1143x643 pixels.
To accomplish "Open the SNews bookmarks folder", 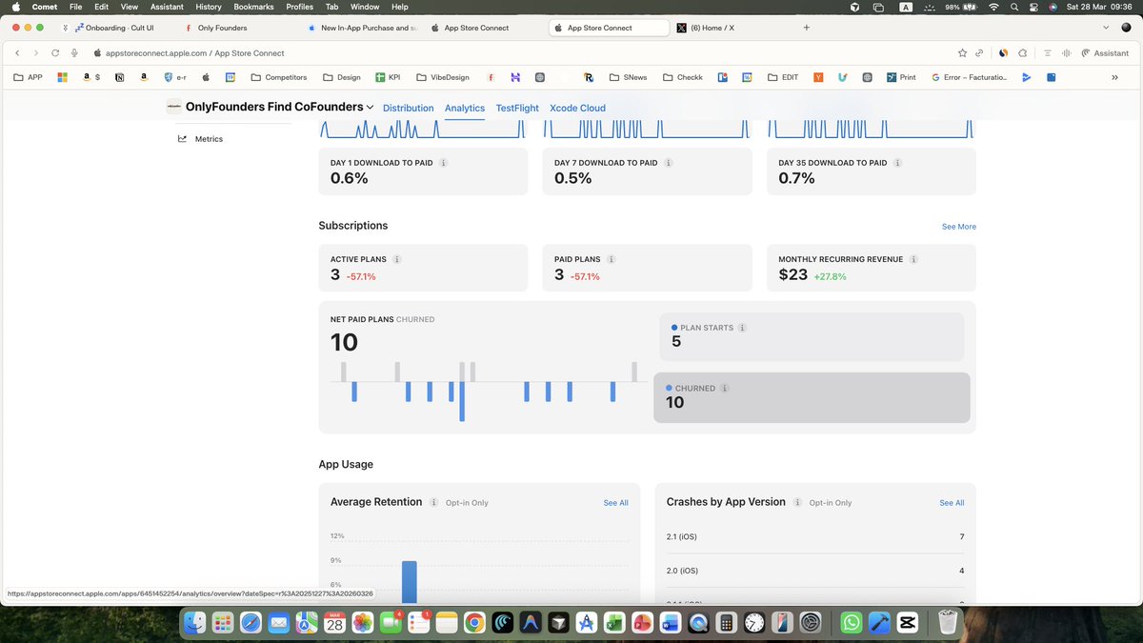I will pyautogui.click(x=628, y=77).
